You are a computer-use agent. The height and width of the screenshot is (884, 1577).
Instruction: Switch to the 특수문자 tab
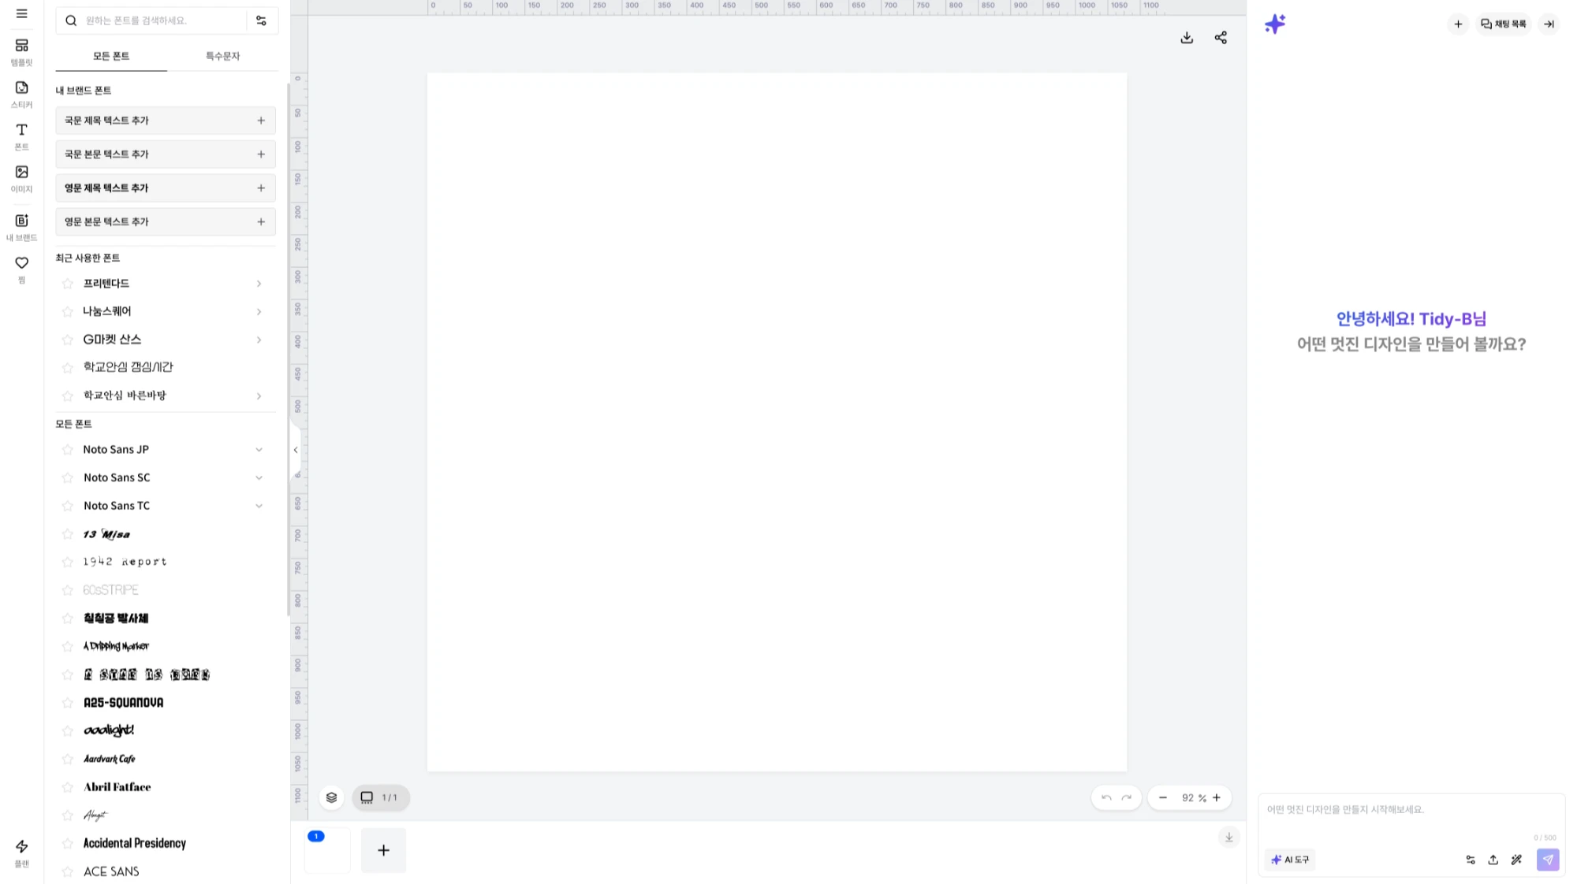point(222,56)
